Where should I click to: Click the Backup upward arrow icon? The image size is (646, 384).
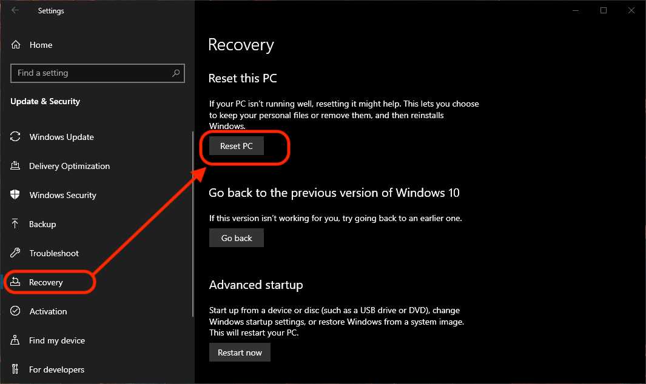[16, 224]
